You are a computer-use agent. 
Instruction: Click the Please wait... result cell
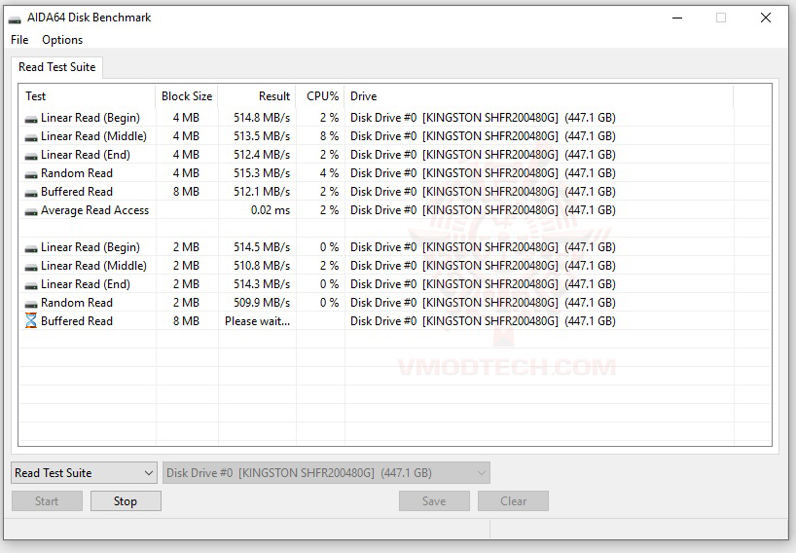(x=257, y=321)
